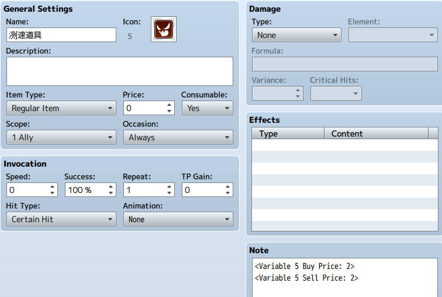Click the Variable 5 Buy Price note line

305,266
